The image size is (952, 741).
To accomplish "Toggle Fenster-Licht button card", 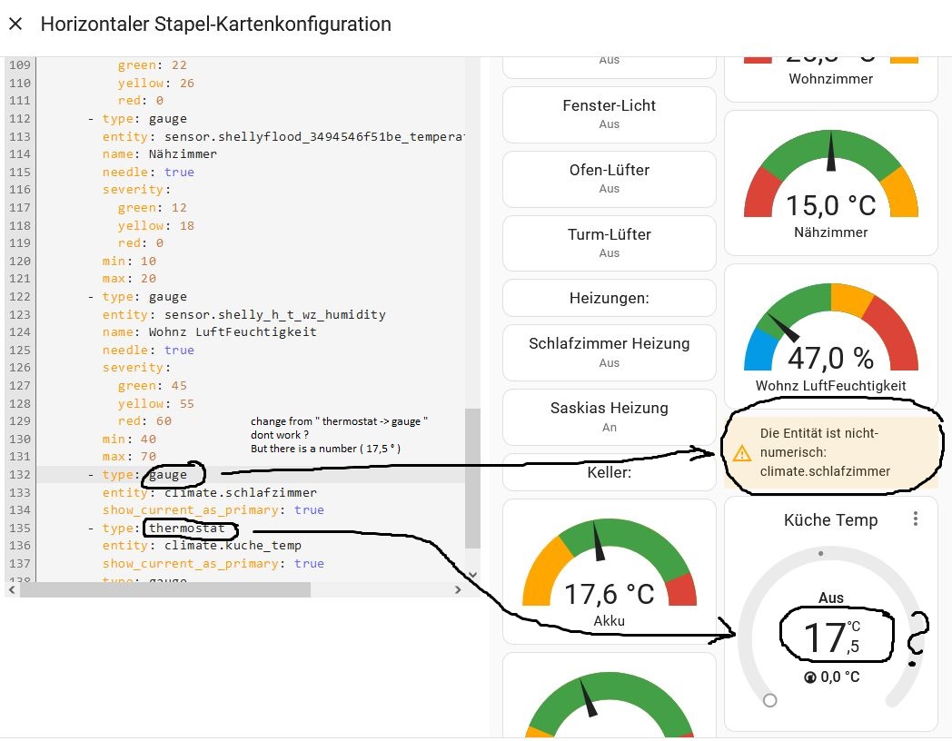I will (x=609, y=114).
